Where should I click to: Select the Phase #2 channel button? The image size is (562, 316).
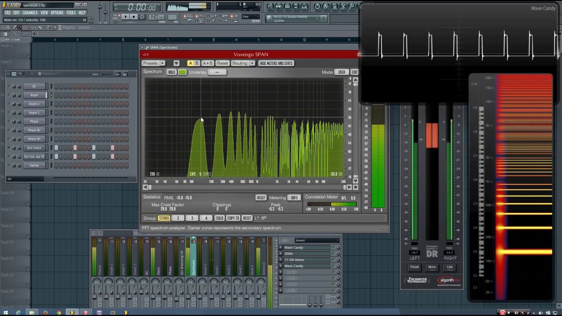point(34,130)
